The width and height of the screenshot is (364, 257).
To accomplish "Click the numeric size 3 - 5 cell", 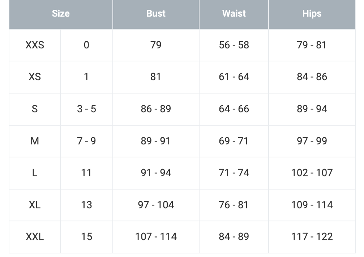I will point(86,109).
